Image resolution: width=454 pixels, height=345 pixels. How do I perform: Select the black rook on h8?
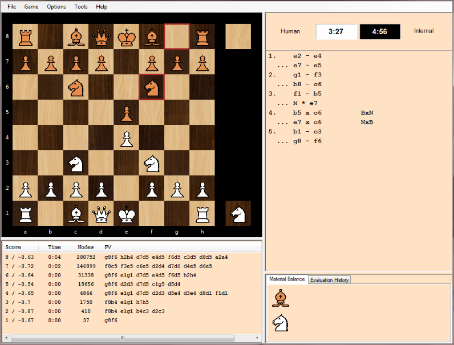point(202,36)
